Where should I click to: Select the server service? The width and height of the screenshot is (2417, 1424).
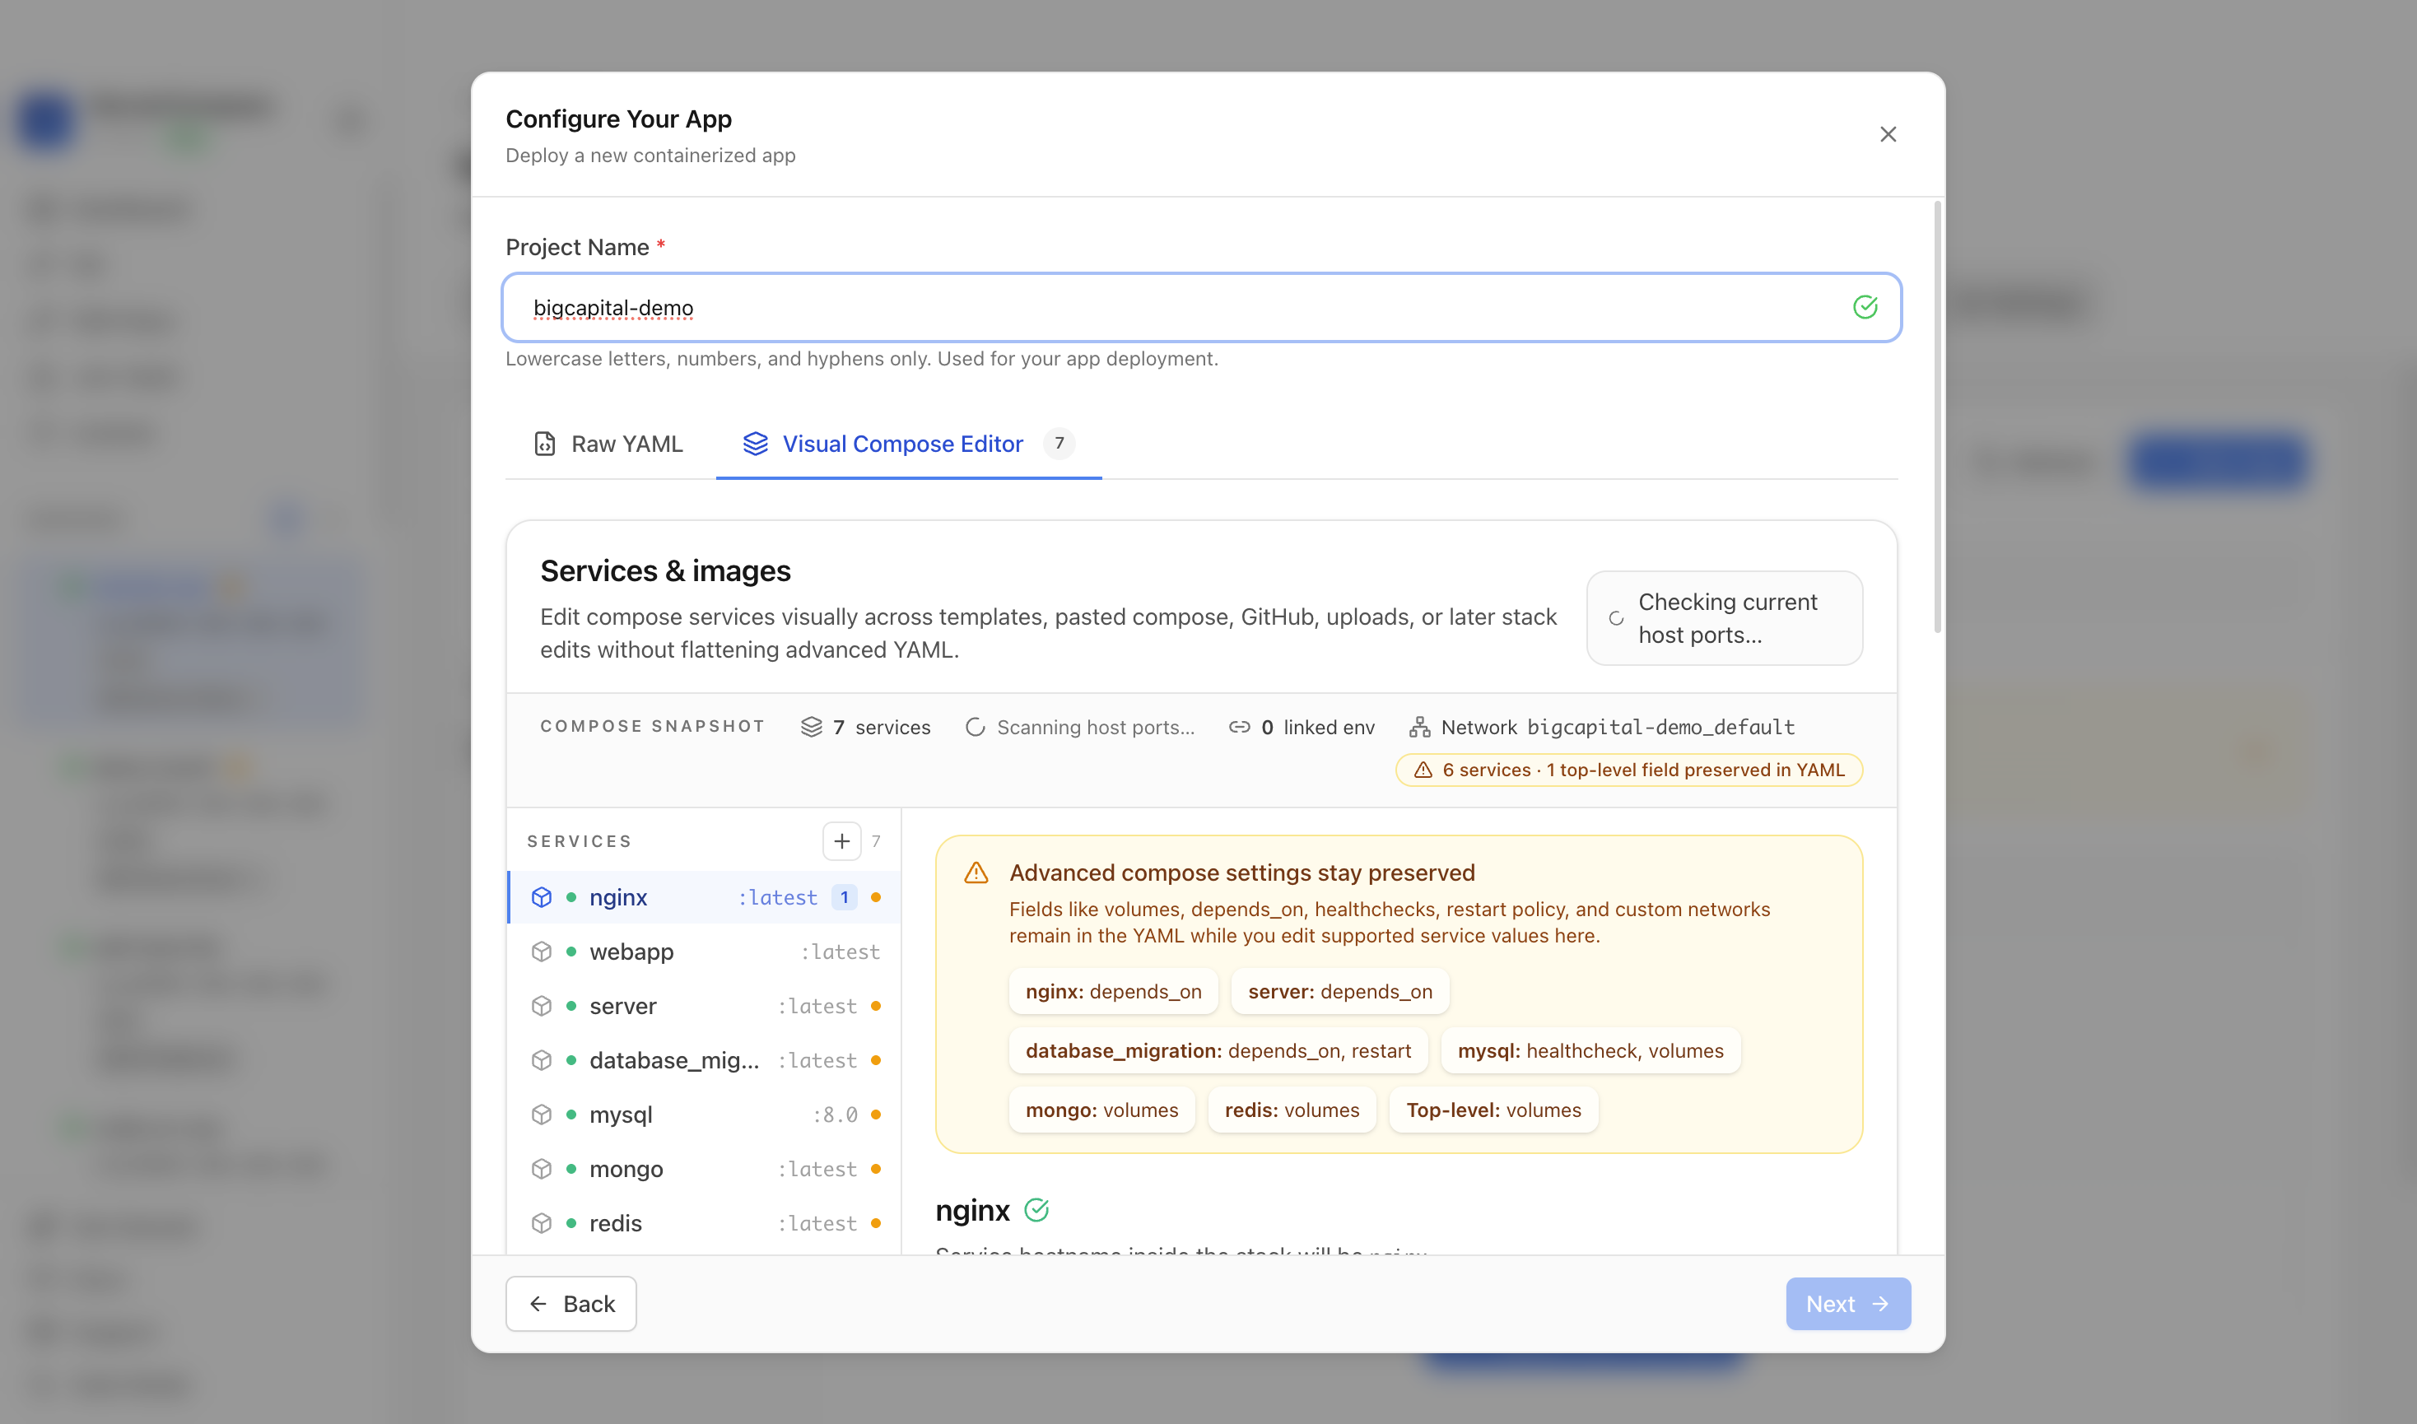coord(703,1006)
